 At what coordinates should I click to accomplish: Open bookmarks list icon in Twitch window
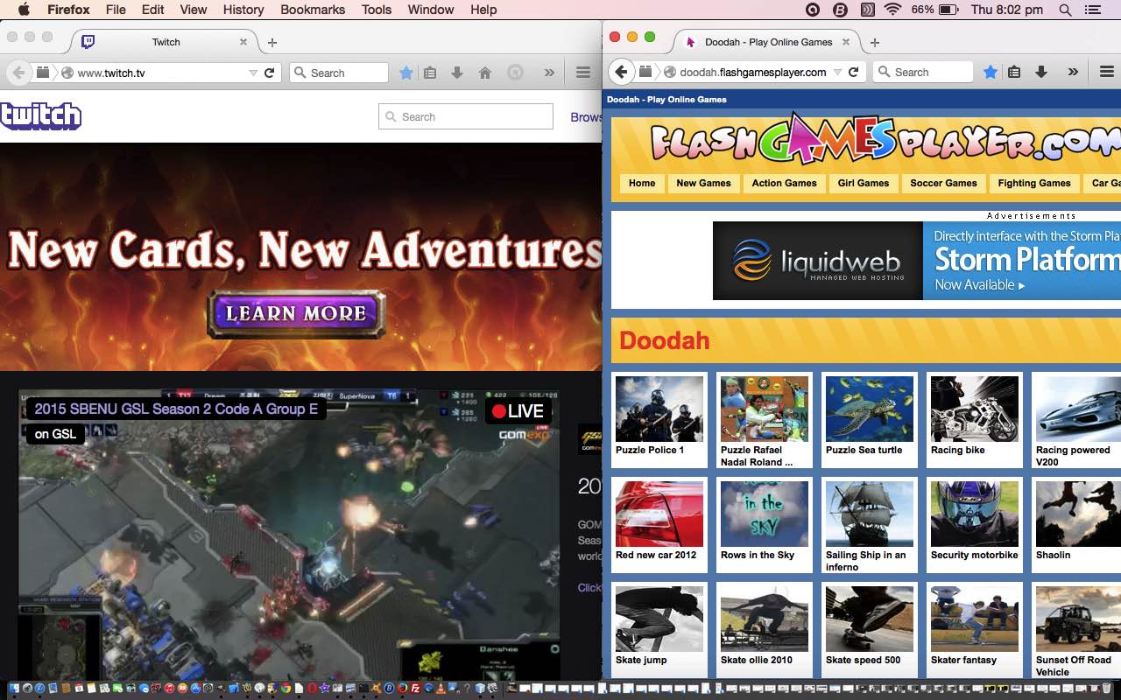tap(430, 73)
